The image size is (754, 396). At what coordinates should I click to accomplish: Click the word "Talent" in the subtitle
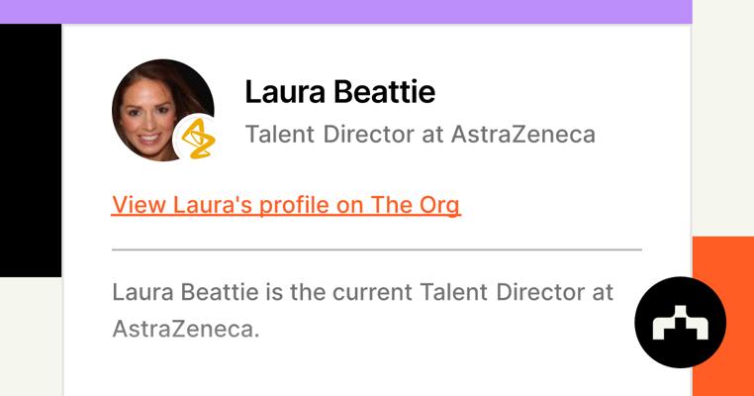tap(279, 134)
